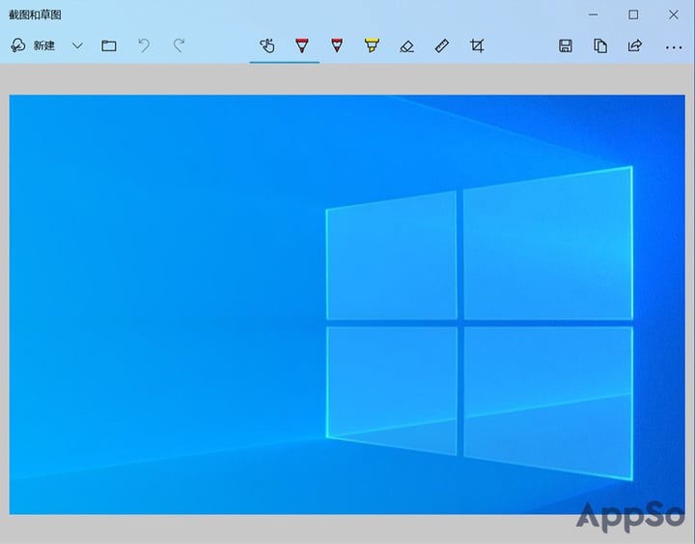
Task: Open the ruler tool
Action: 442,45
